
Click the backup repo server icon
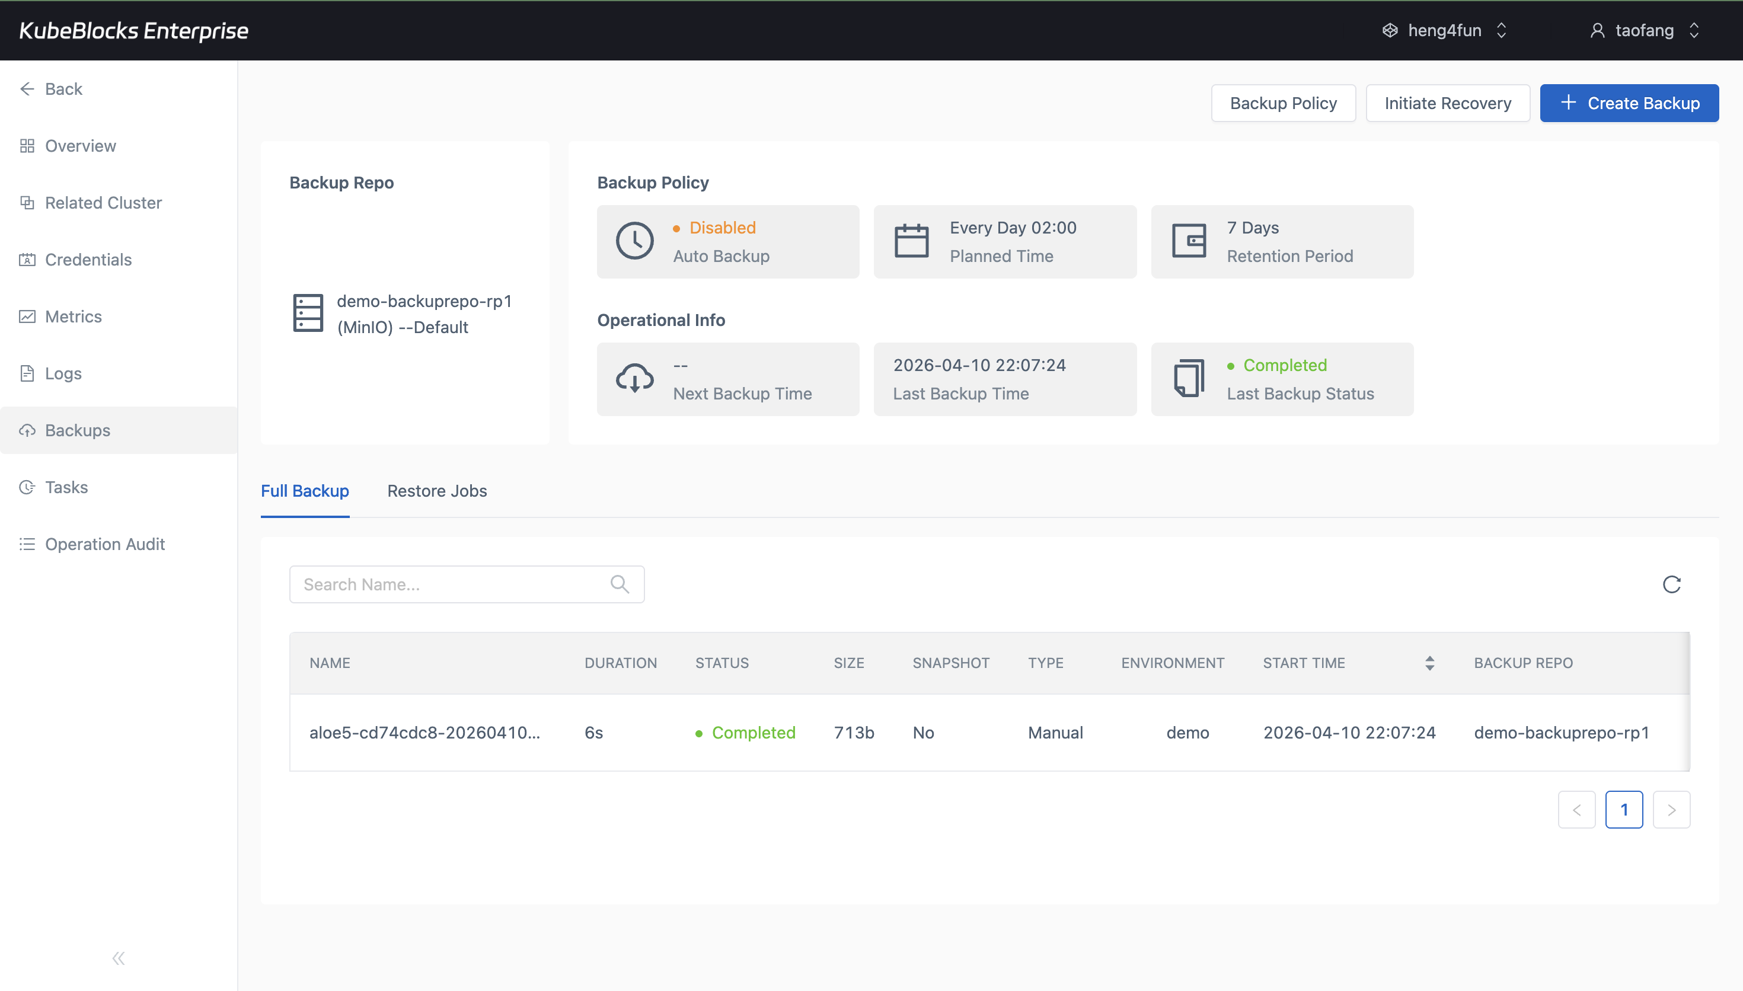click(308, 313)
